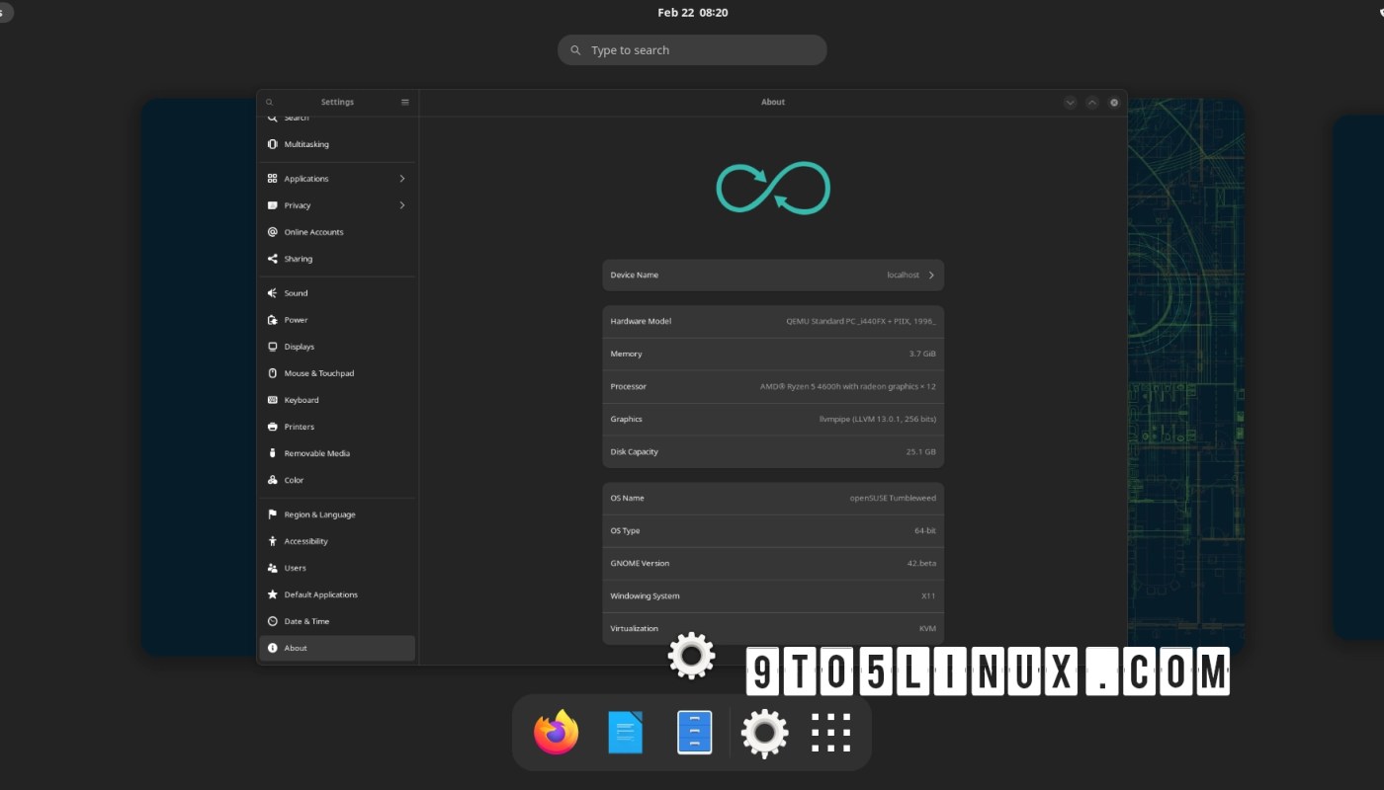Screen dimensions: 1384x790
Task: Open the Removable Media panel
Action: coord(337,453)
